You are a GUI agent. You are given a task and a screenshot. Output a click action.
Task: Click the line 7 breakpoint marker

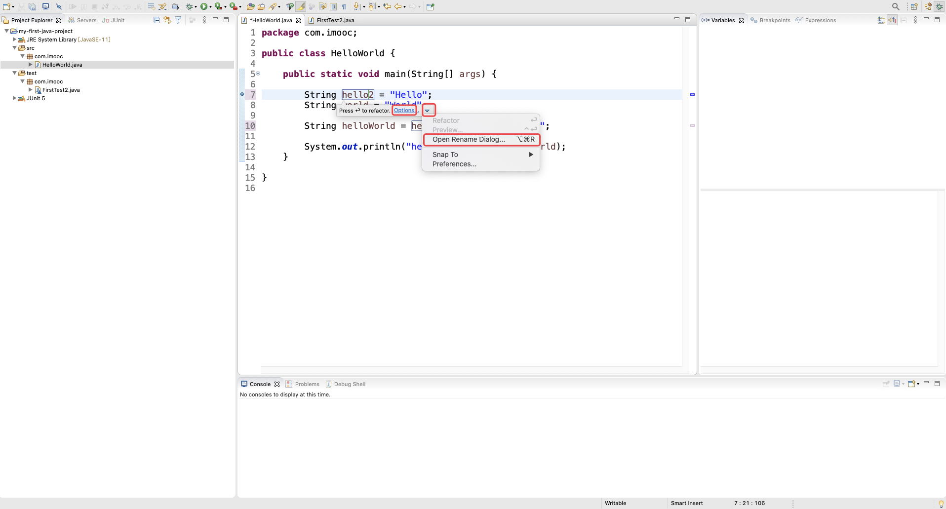click(242, 94)
